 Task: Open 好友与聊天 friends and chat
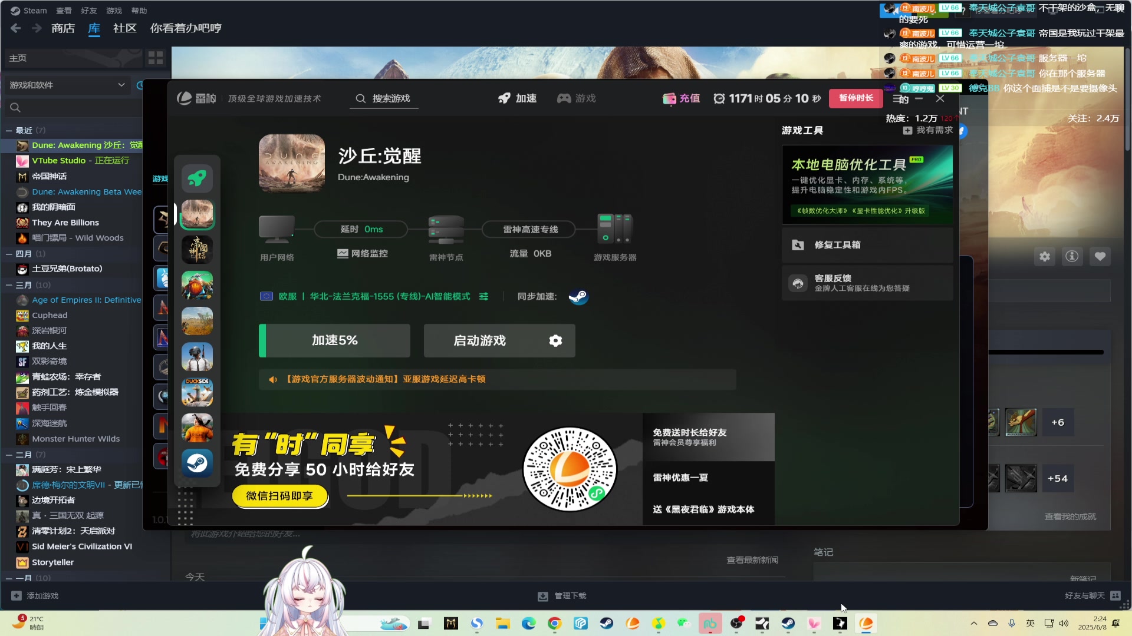(x=1092, y=596)
